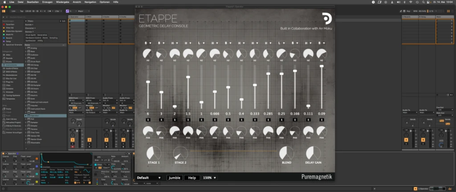Click the A Reverb return track header
The image size is (456, 192).
point(410,17)
